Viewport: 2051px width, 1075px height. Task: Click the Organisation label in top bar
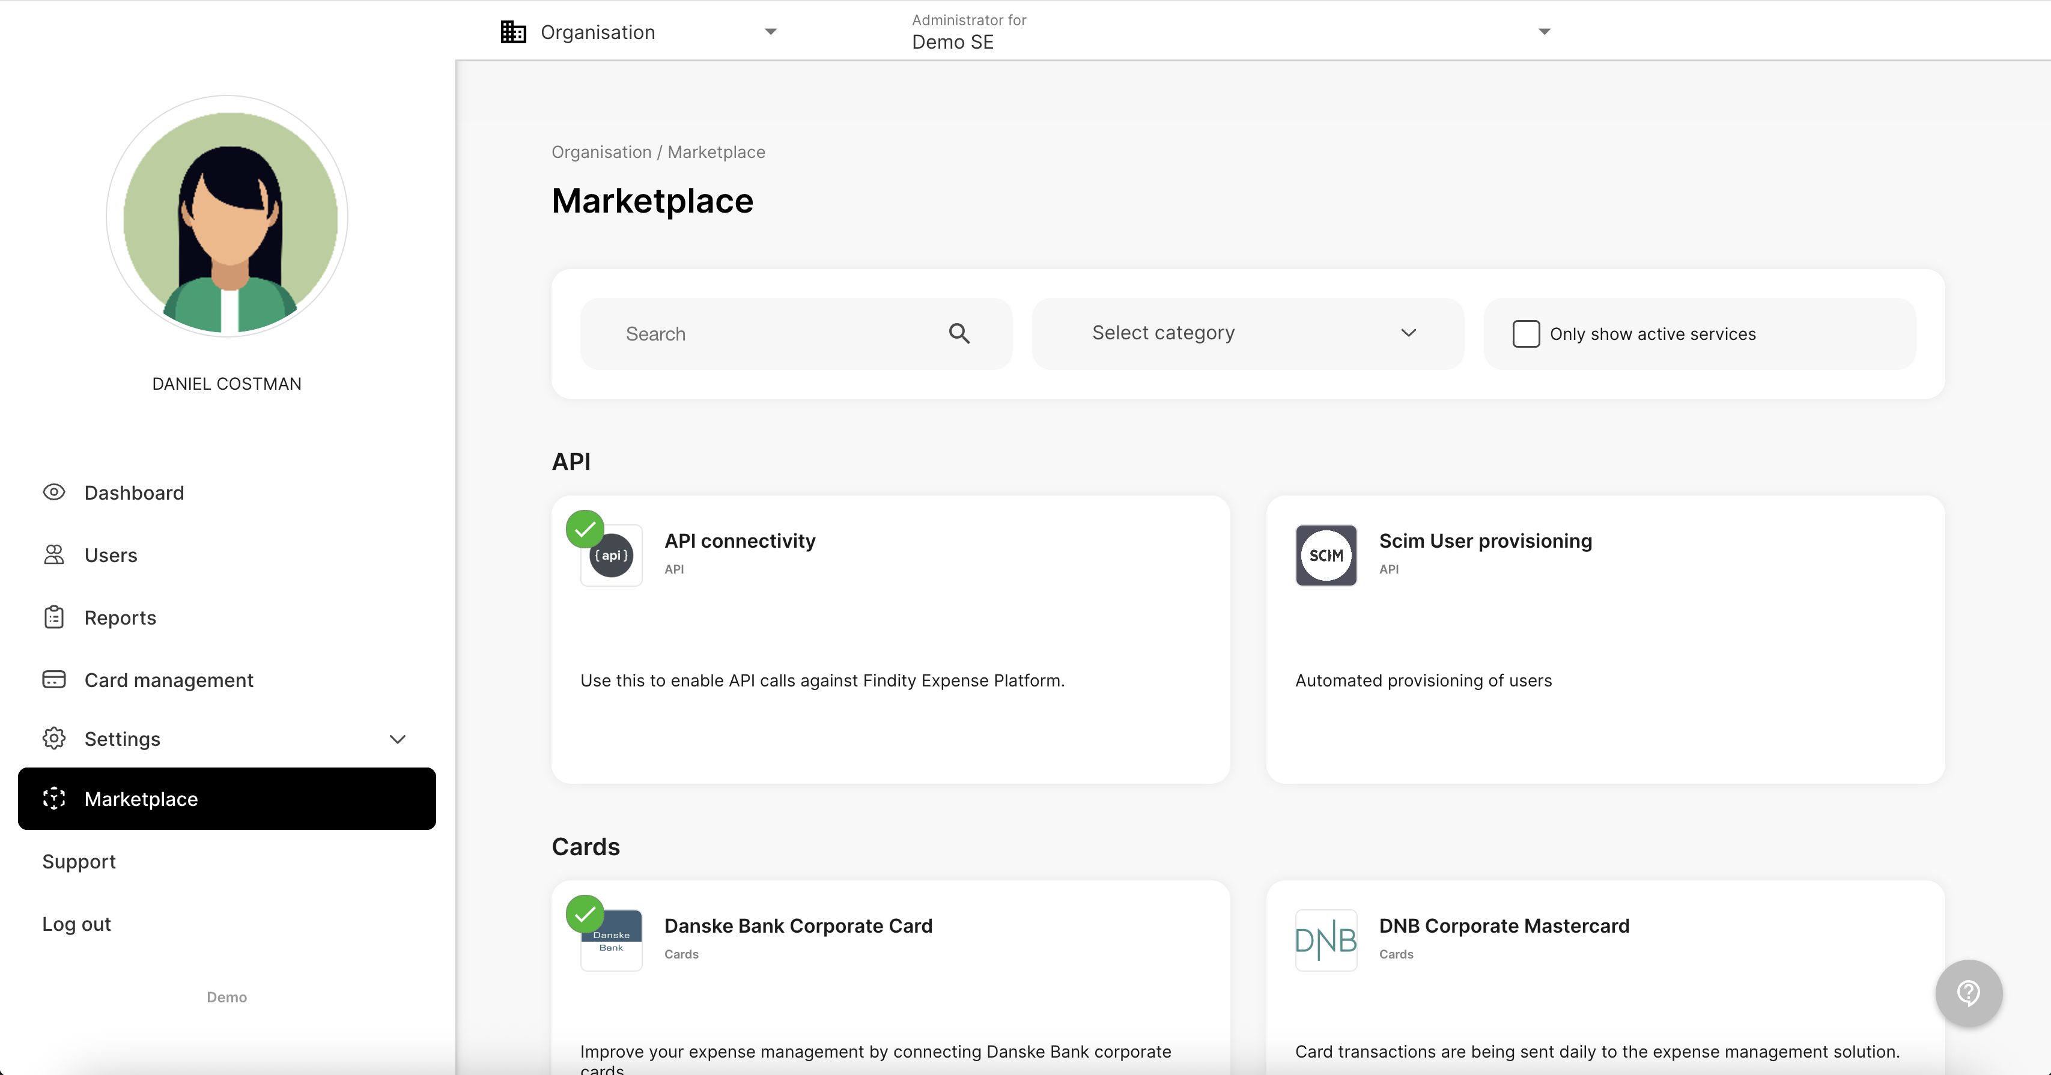[x=597, y=32]
